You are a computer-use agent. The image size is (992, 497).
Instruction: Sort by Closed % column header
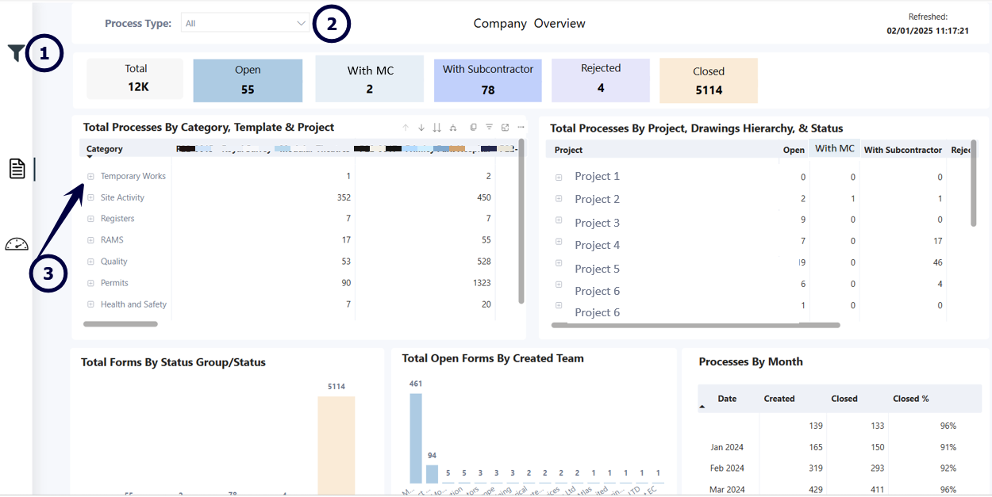tap(911, 399)
